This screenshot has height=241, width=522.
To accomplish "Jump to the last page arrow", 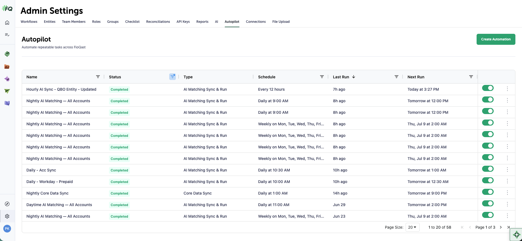I will coord(509,227).
